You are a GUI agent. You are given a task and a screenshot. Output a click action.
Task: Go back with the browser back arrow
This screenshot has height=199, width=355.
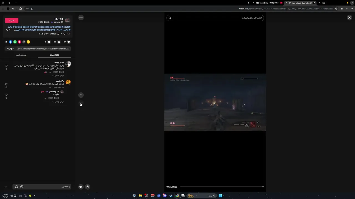tap(352, 9)
